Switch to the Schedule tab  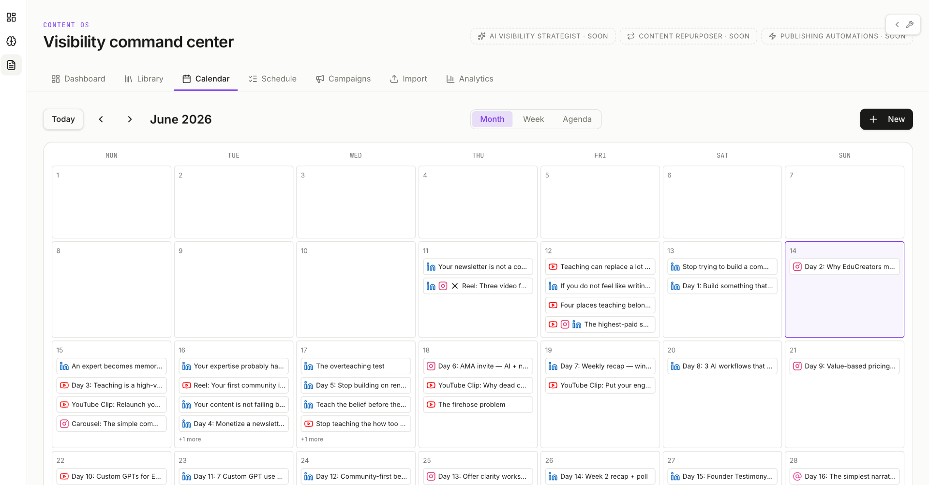(272, 79)
